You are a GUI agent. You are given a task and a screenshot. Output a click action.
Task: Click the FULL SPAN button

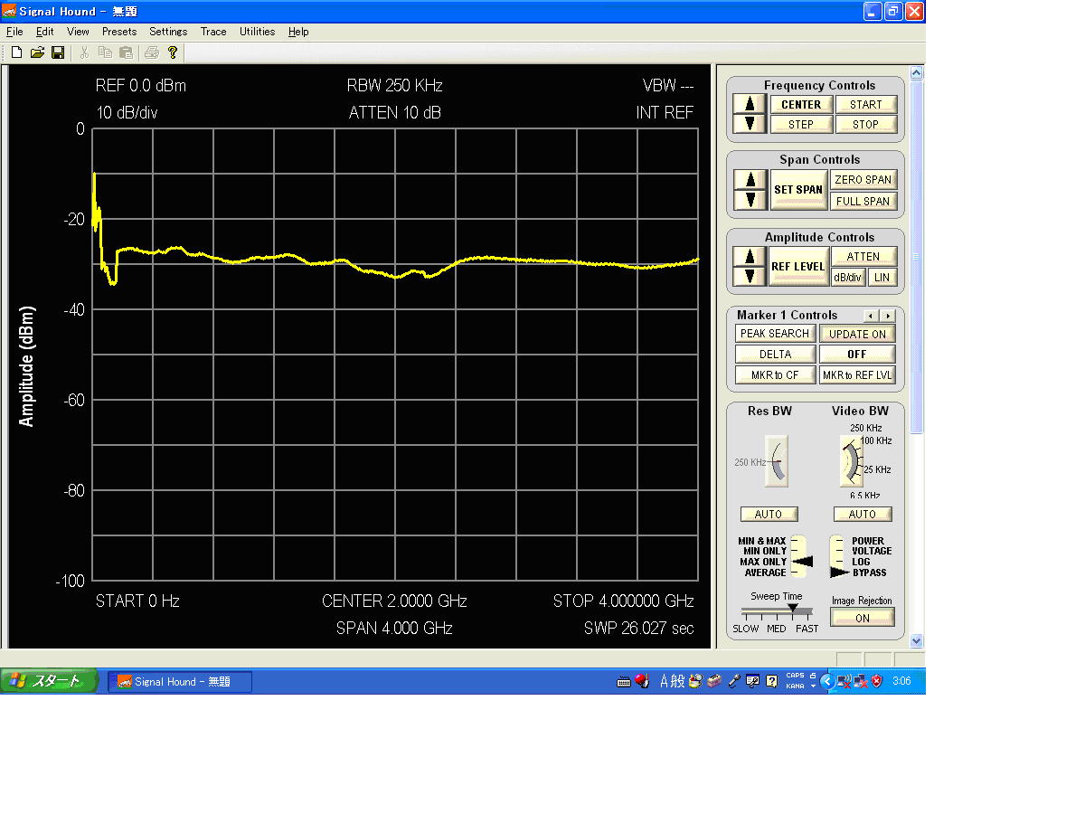(x=863, y=201)
